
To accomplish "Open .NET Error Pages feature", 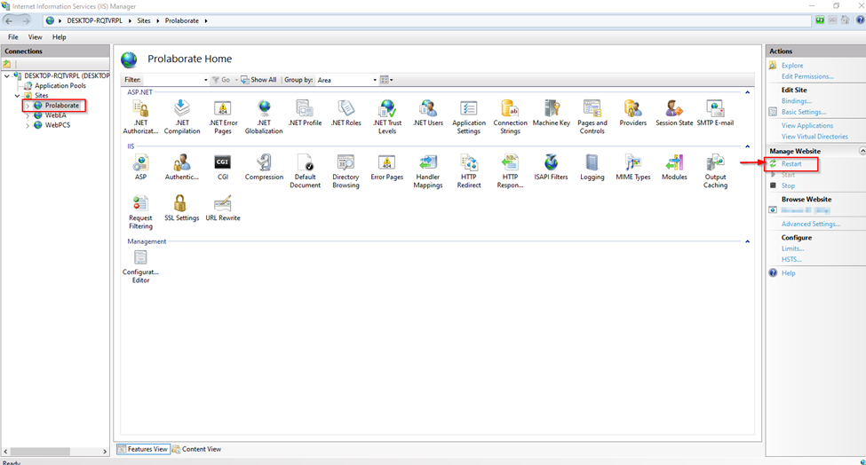I will click(223, 116).
